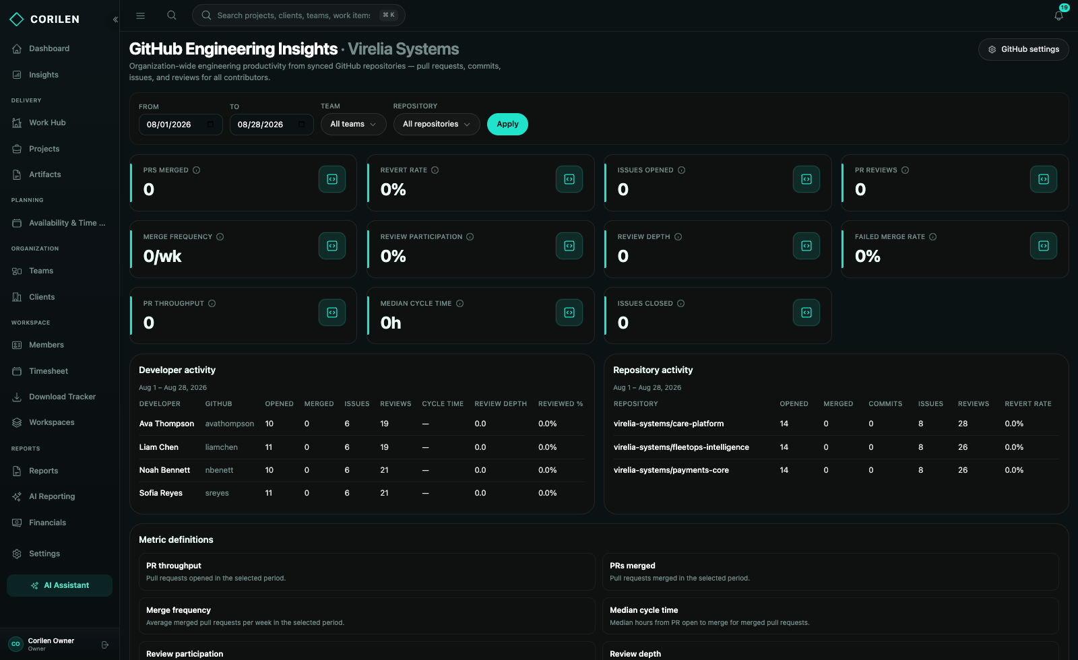Click the Merge Frequency card icon
The width and height of the screenshot is (1078, 660).
(332, 246)
